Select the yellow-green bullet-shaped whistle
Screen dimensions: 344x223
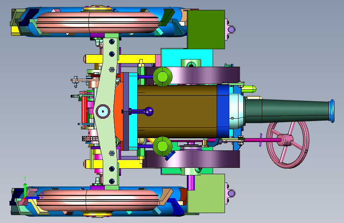(x=249, y=89)
